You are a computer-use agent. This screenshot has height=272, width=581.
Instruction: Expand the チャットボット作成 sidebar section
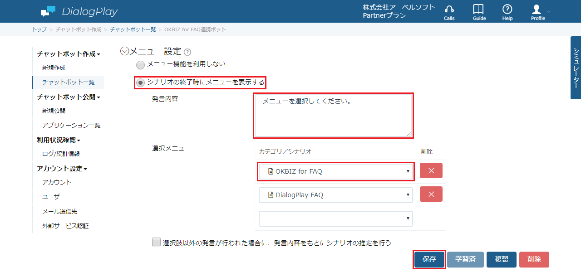tap(69, 53)
